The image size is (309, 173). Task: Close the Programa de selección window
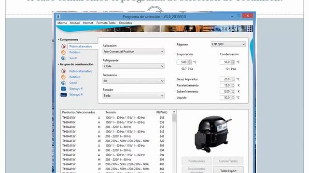pos(248,16)
